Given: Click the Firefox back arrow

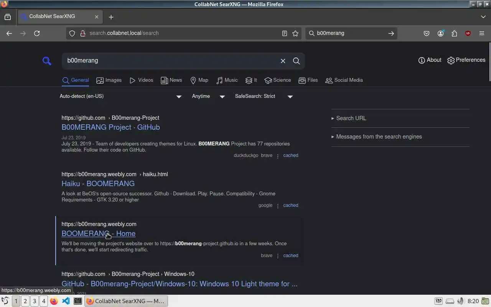Looking at the screenshot, I should [x=9, y=33].
